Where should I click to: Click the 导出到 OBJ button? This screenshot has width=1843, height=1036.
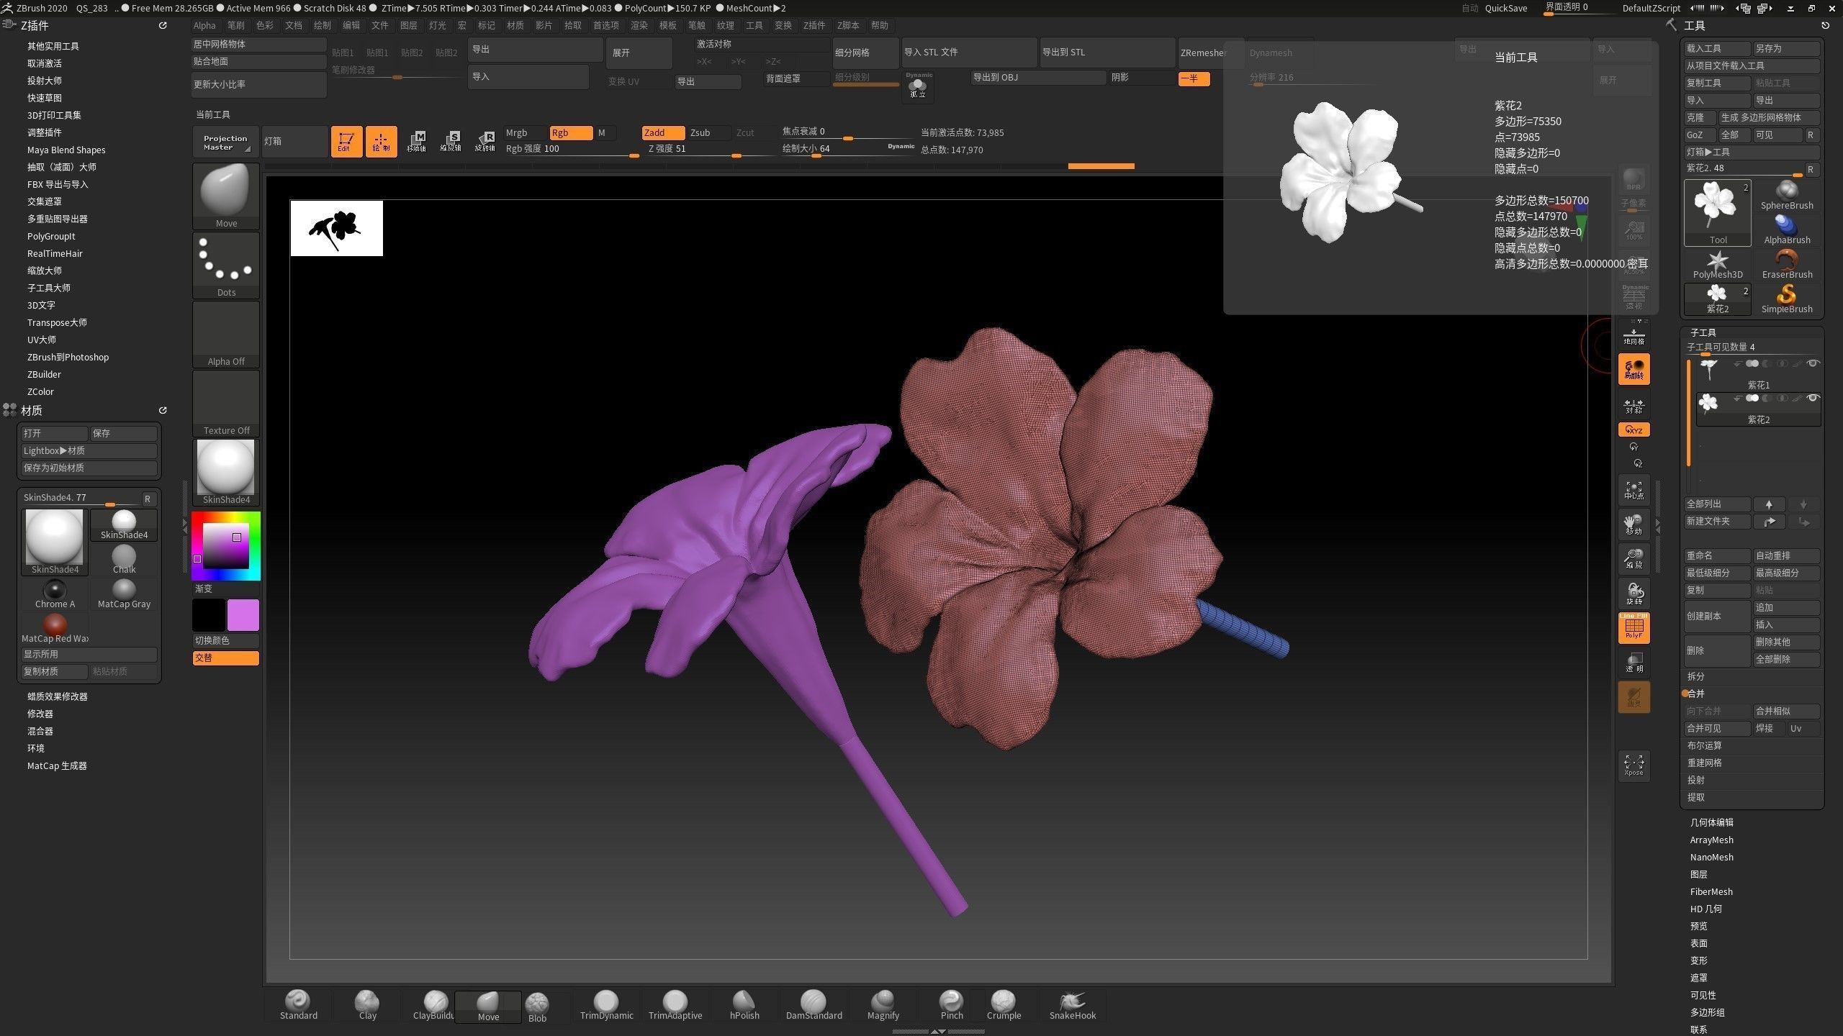1038,77
